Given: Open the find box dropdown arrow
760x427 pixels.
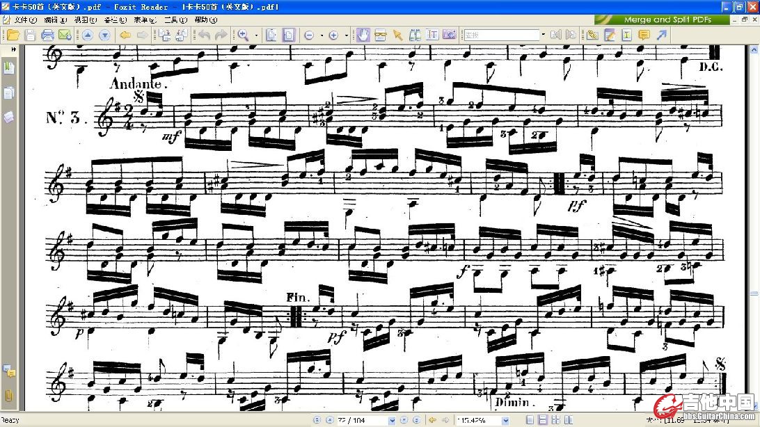Looking at the screenshot, I should click(544, 35).
